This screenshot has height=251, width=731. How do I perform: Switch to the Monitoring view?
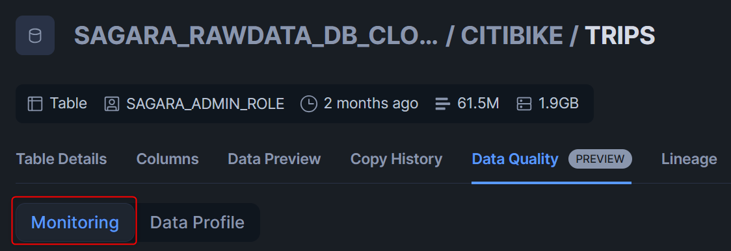click(75, 222)
